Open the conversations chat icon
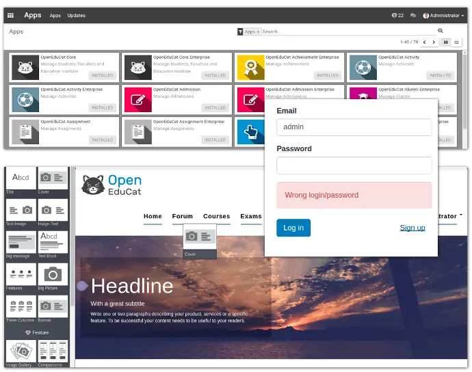The height and width of the screenshot is (372, 472). point(413,15)
